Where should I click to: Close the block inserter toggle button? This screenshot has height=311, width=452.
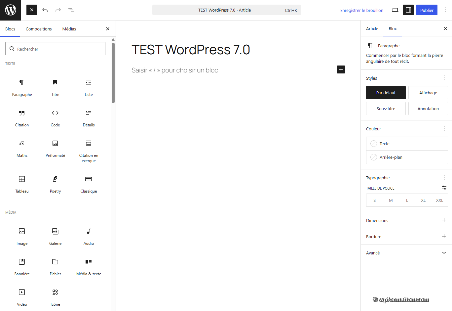[32, 10]
